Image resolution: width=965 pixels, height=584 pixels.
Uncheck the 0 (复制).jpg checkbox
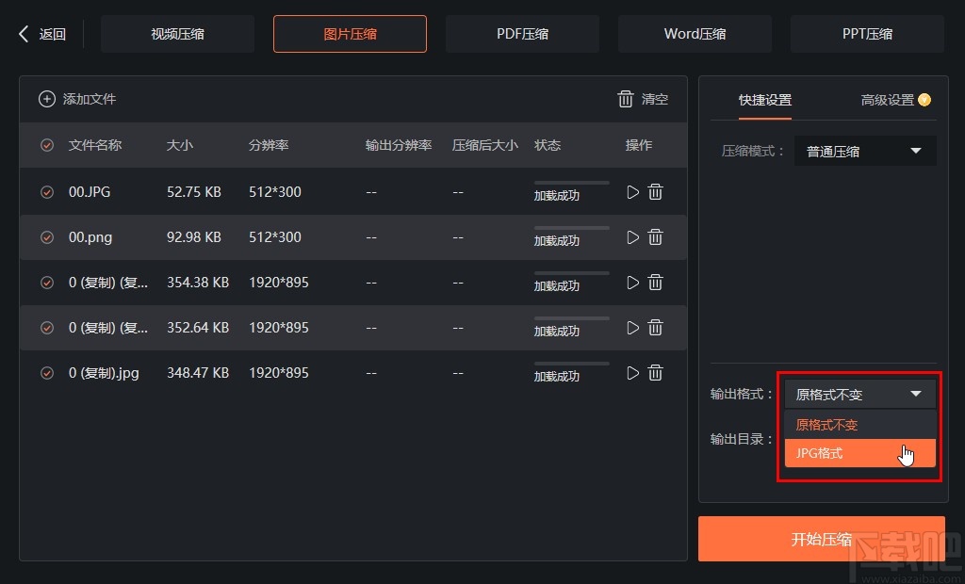click(47, 373)
